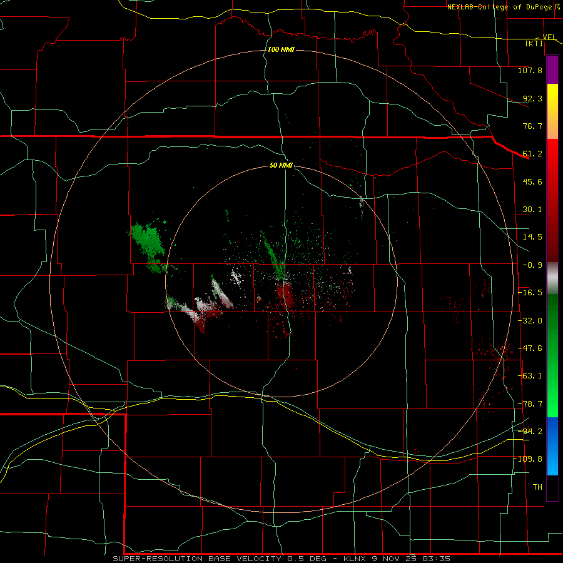Click the 03:35 timestamp in the caption
Screen dimensions: 563x563
437,559
